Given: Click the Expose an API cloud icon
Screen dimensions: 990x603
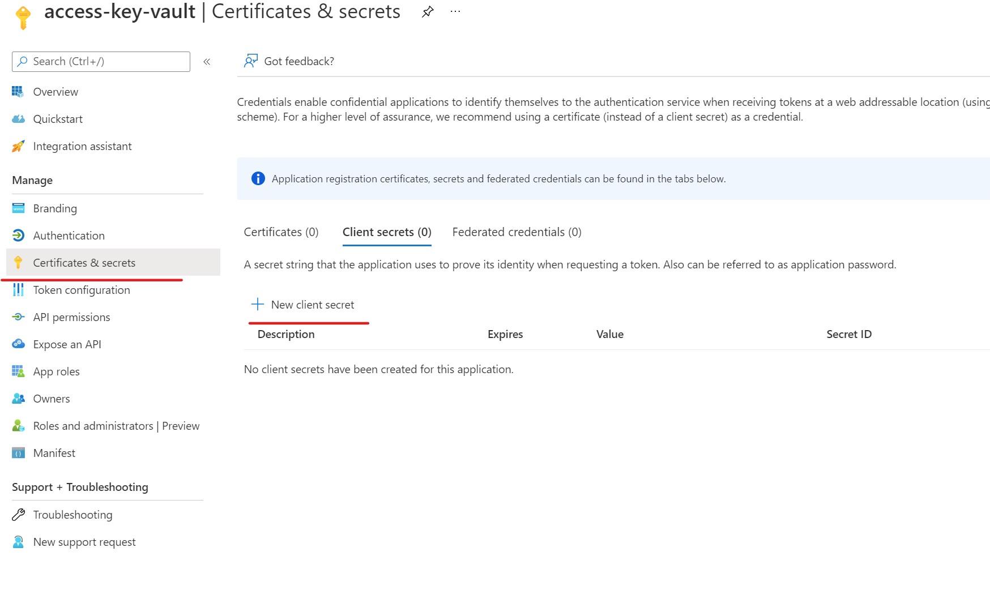Looking at the screenshot, I should pyautogui.click(x=18, y=344).
